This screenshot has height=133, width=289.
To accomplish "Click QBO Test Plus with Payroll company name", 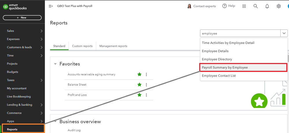I will [x=75, y=6].
